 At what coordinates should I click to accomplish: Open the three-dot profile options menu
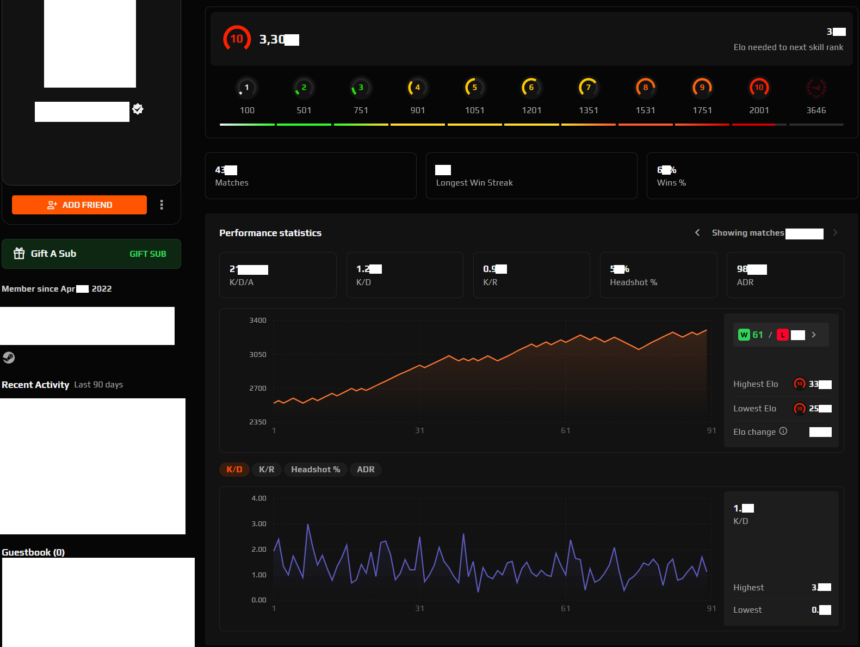[x=162, y=205]
